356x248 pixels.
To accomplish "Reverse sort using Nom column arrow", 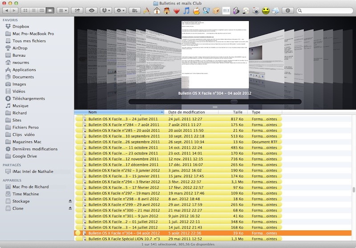I will [162, 112].
